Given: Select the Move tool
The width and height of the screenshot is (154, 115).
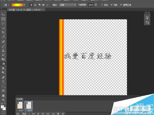Looking at the screenshot, I should click(3, 15).
